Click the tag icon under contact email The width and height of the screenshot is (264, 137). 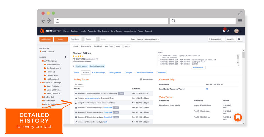click(x=73, y=66)
